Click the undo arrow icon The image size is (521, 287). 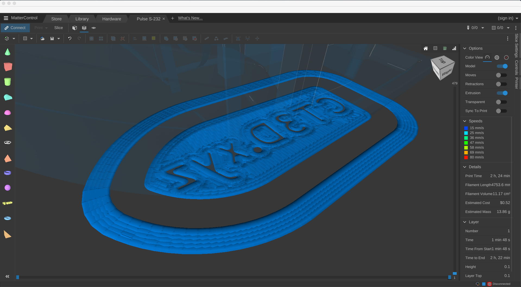tap(70, 39)
